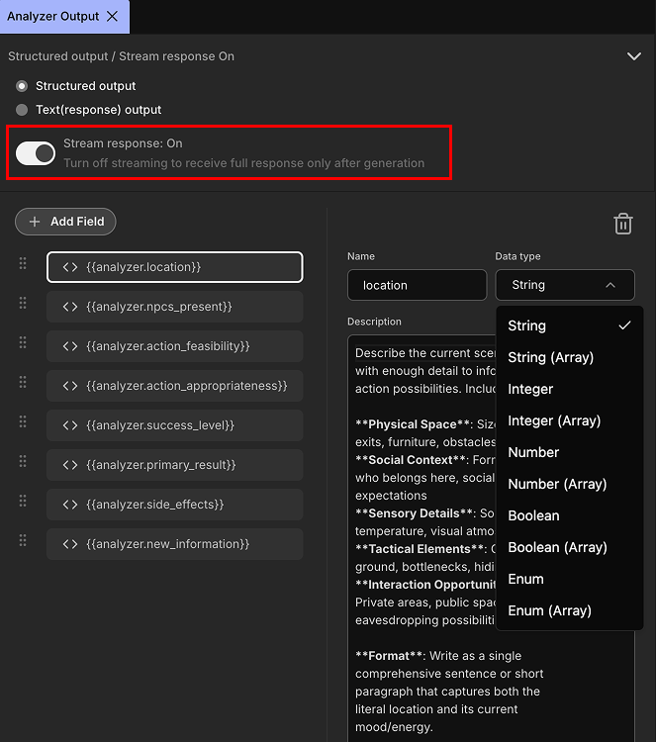Delete the field with trash icon
This screenshot has width=656, height=742.
(x=623, y=224)
